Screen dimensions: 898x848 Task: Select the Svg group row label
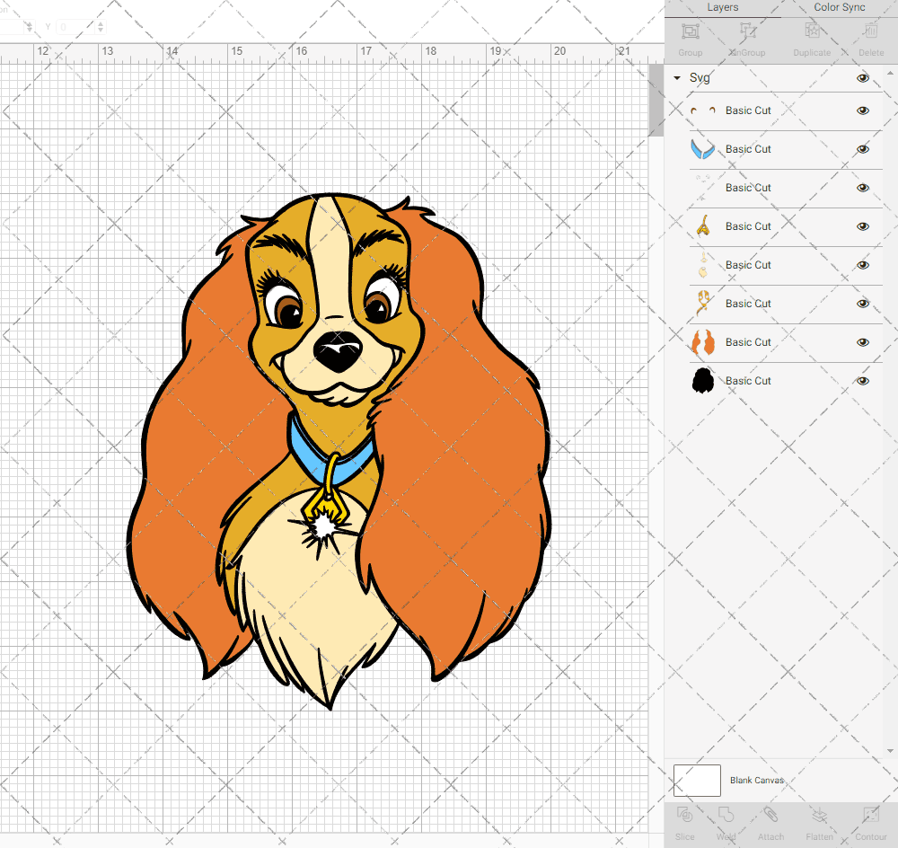700,78
